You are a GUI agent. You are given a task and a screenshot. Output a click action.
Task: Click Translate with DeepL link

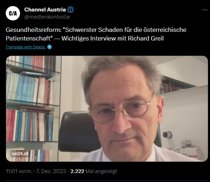(25, 47)
